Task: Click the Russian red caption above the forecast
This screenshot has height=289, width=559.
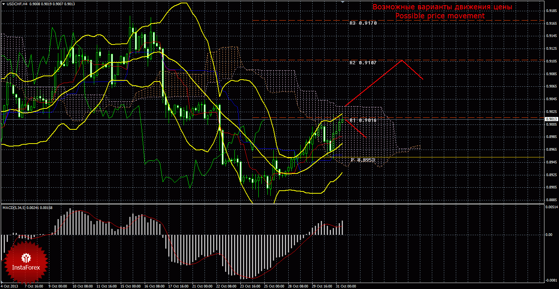Action: click(442, 7)
